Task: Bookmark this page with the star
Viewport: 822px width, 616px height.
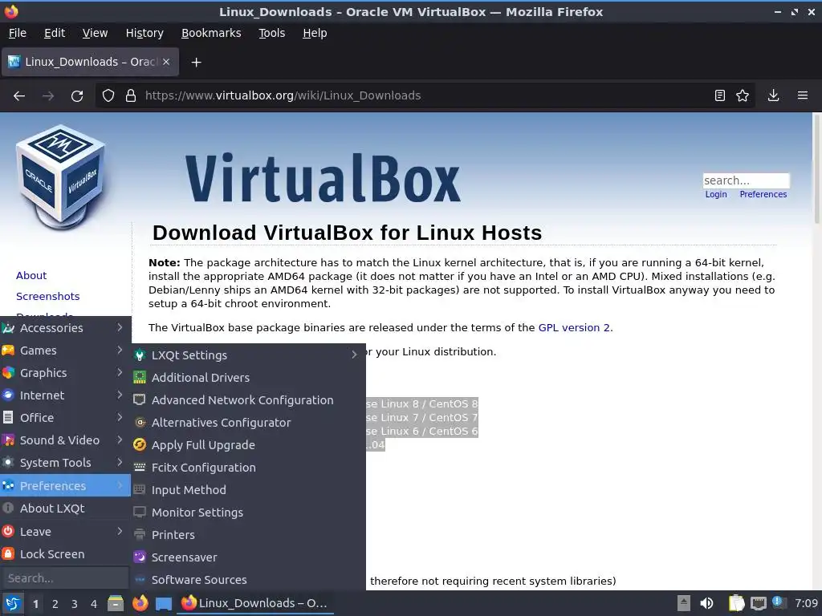Action: coord(743,95)
